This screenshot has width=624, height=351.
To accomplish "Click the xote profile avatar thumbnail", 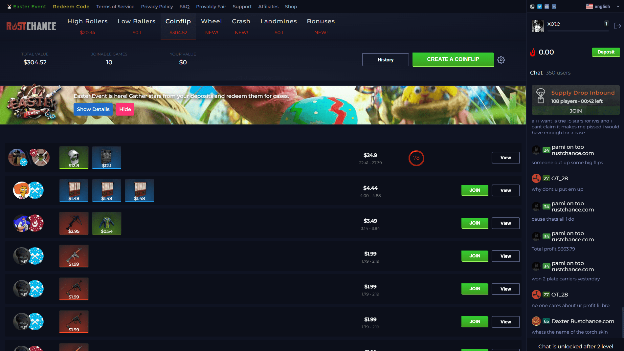I will (x=538, y=25).
